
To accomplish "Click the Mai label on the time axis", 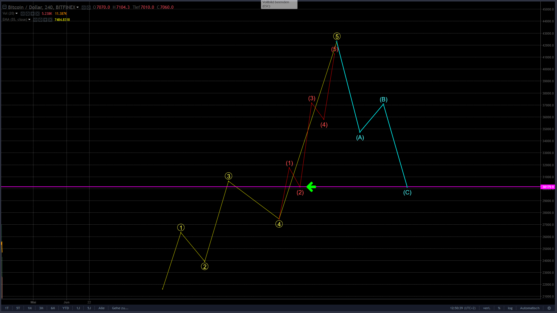I will [x=33, y=302].
